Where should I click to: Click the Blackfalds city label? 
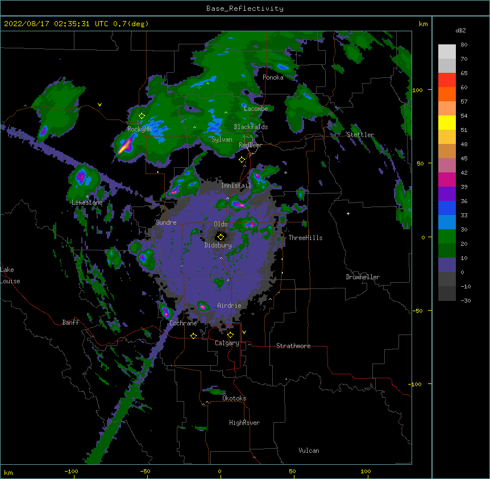click(251, 127)
